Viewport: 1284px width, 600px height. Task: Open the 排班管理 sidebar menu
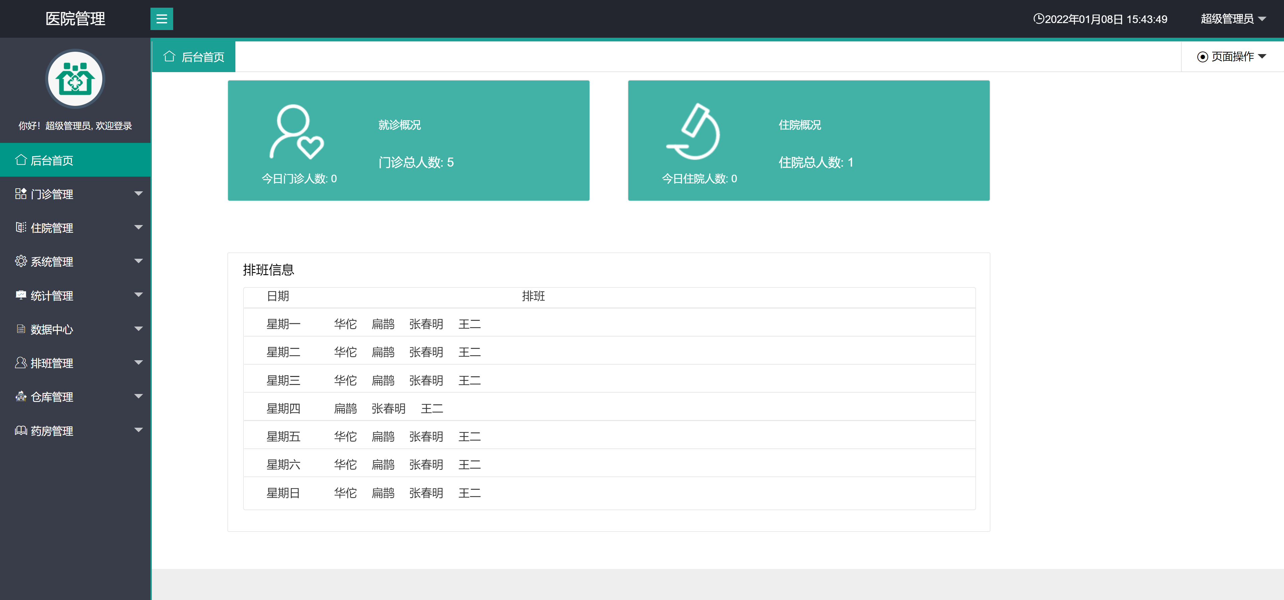75,363
